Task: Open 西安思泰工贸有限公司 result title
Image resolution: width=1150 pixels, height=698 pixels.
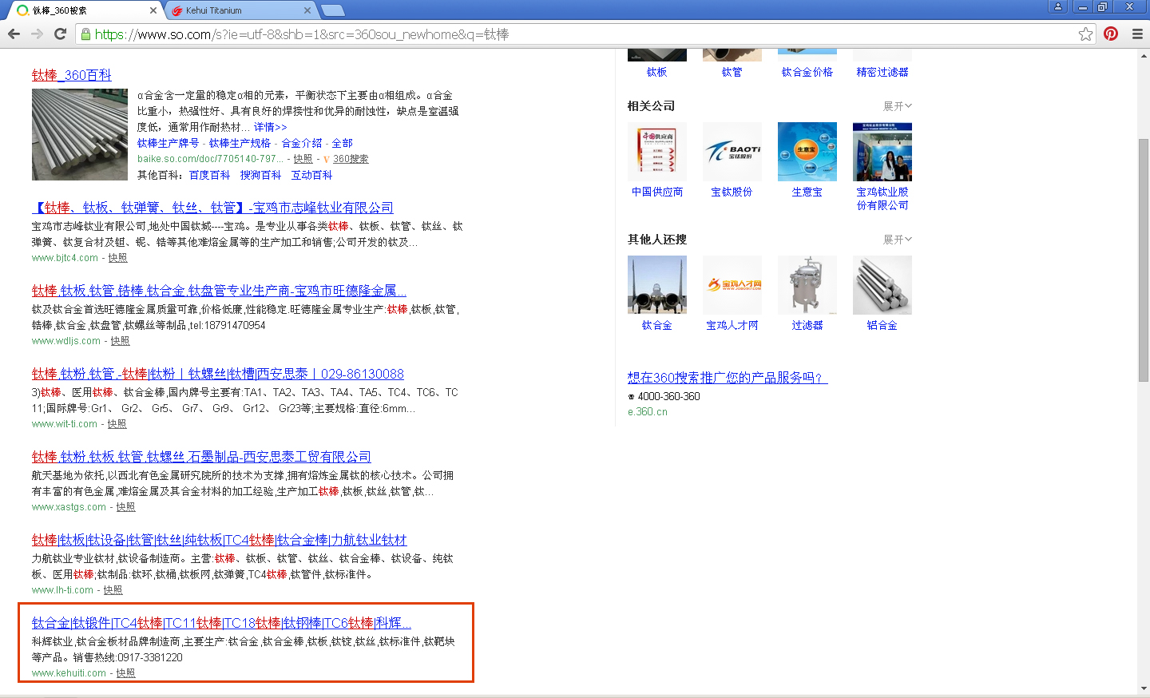Action: click(x=201, y=456)
